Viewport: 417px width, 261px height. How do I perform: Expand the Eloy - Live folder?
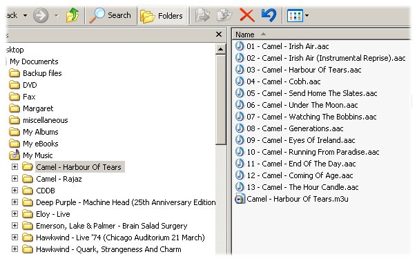(x=15, y=214)
